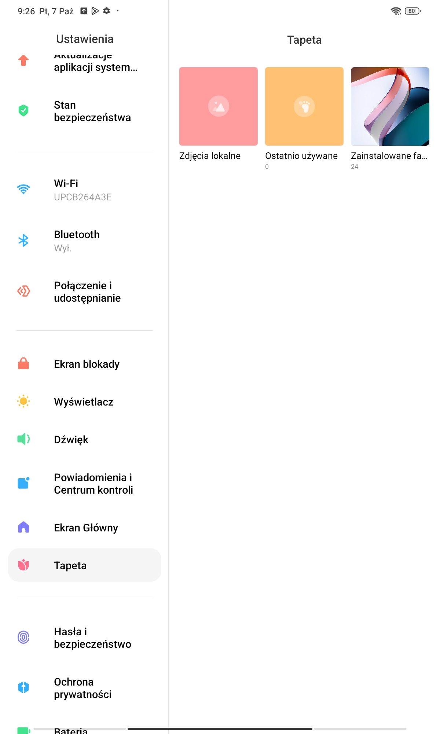
Task: Tap the Zdjęcia lokalne label
Action: pyautogui.click(x=210, y=156)
